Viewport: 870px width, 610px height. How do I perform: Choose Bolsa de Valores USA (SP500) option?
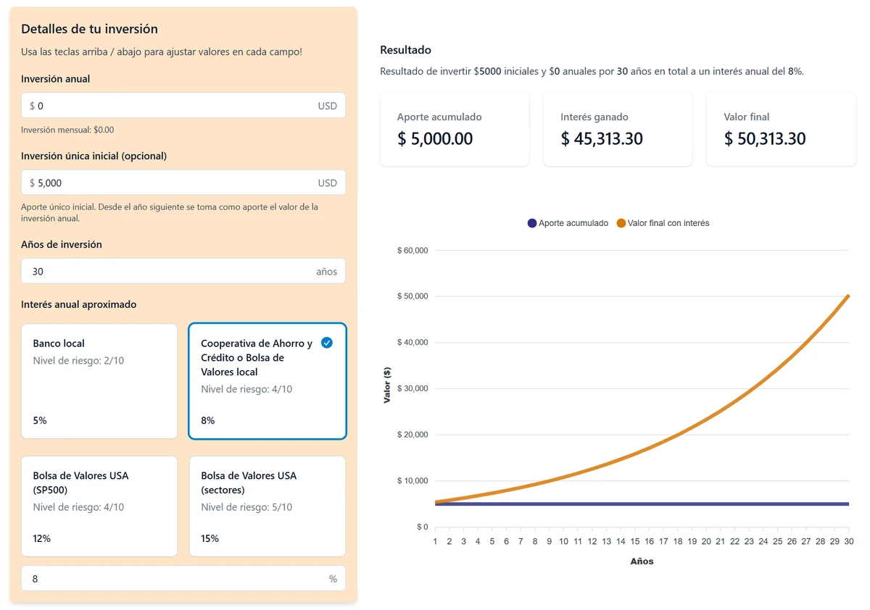click(99, 506)
